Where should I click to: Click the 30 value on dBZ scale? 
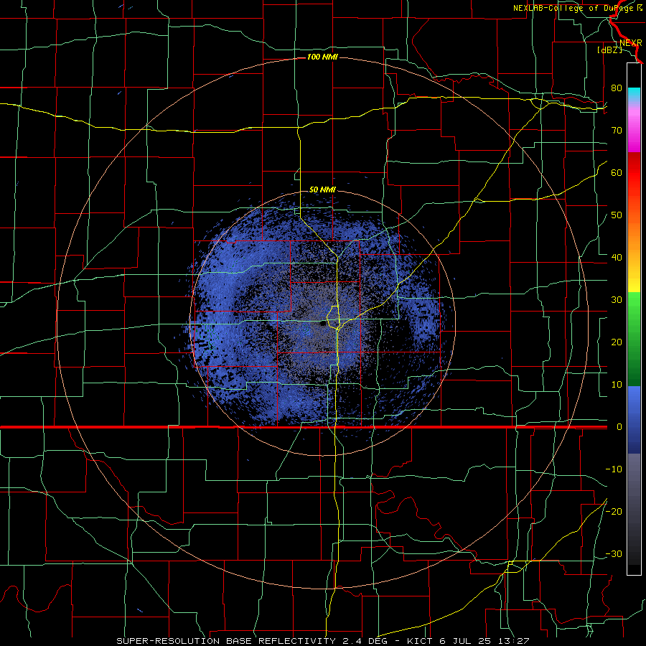[617, 299]
